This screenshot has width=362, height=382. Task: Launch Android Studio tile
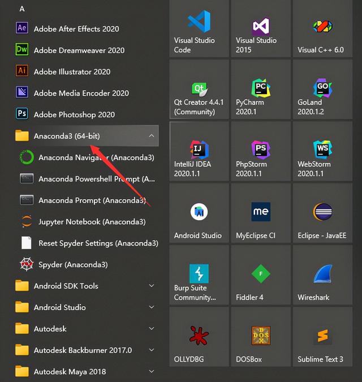pyautogui.click(x=199, y=213)
